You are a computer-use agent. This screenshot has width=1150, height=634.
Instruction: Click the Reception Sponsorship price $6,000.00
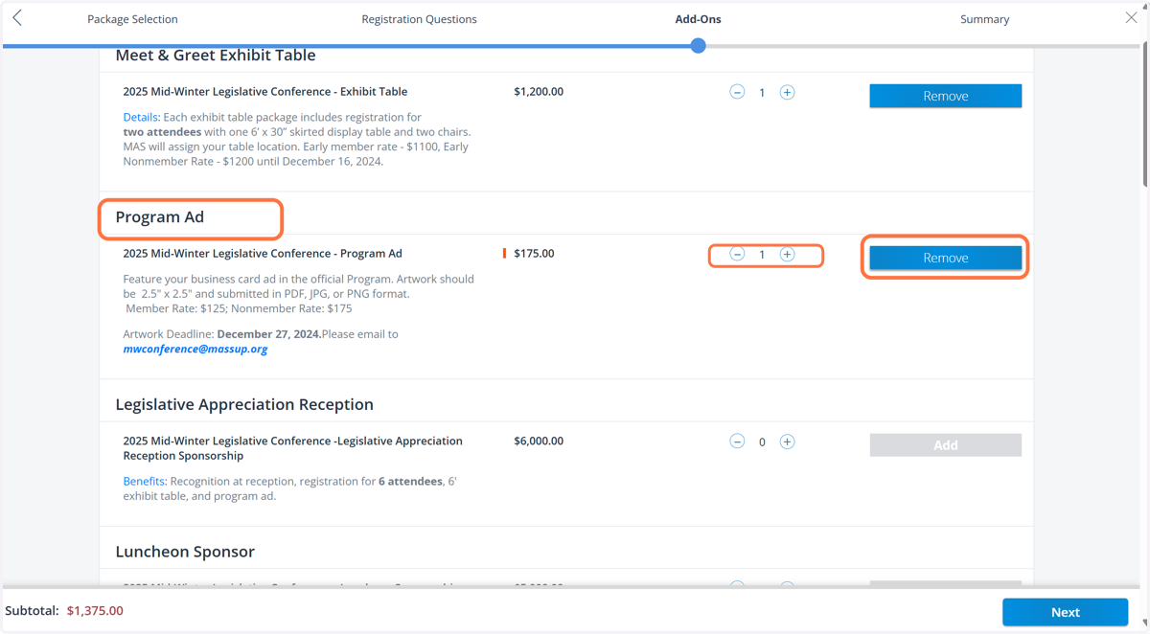[539, 442]
